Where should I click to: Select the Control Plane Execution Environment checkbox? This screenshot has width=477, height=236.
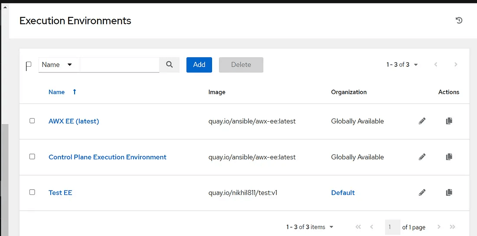coord(32,157)
